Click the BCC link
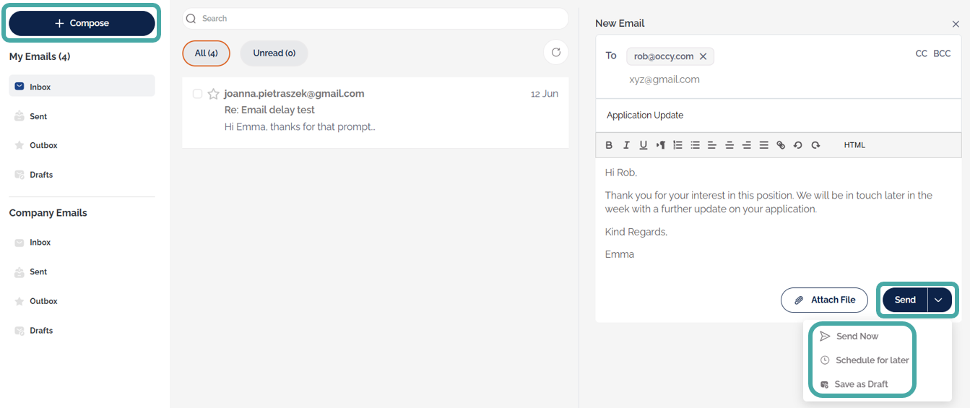970x408 pixels. 942,53
